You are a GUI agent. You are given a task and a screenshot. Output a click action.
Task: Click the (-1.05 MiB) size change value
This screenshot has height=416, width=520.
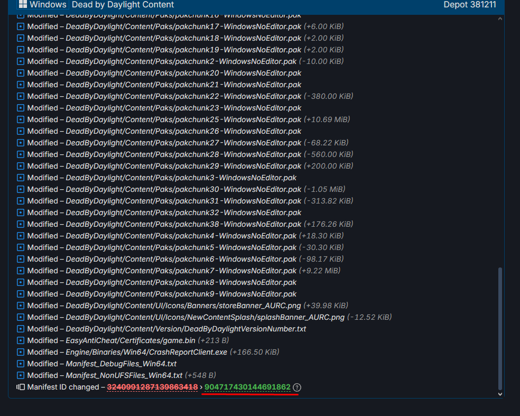tap(324, 189)
